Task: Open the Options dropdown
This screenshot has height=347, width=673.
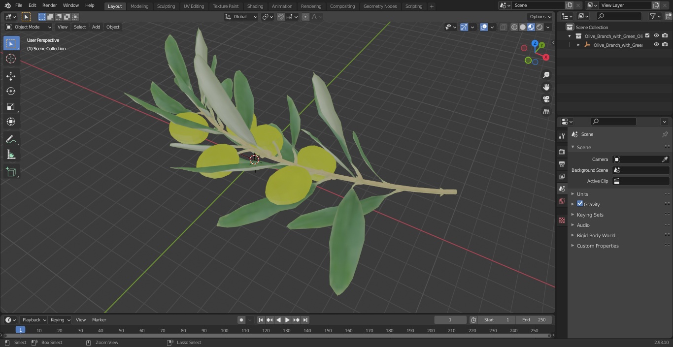Action: click(540, 17)
